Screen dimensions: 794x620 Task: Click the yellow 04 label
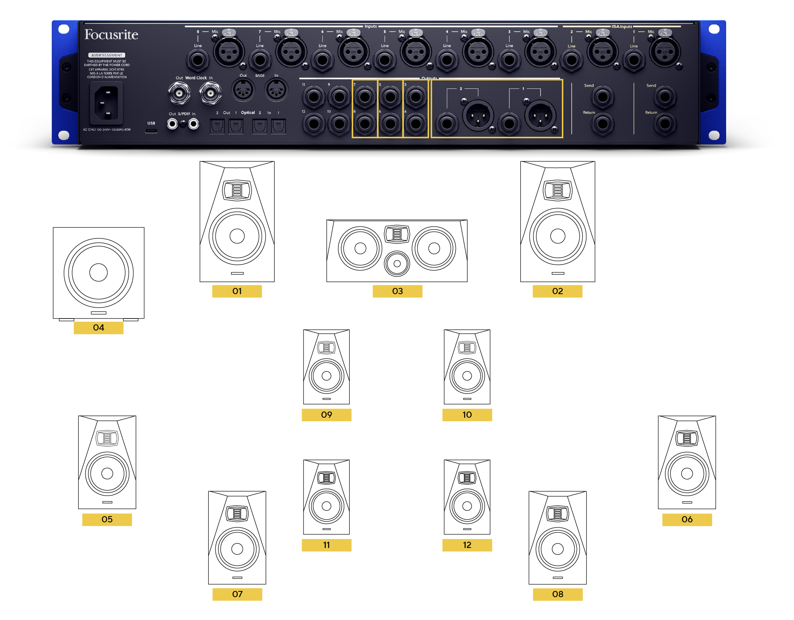(x=98, y=327)
